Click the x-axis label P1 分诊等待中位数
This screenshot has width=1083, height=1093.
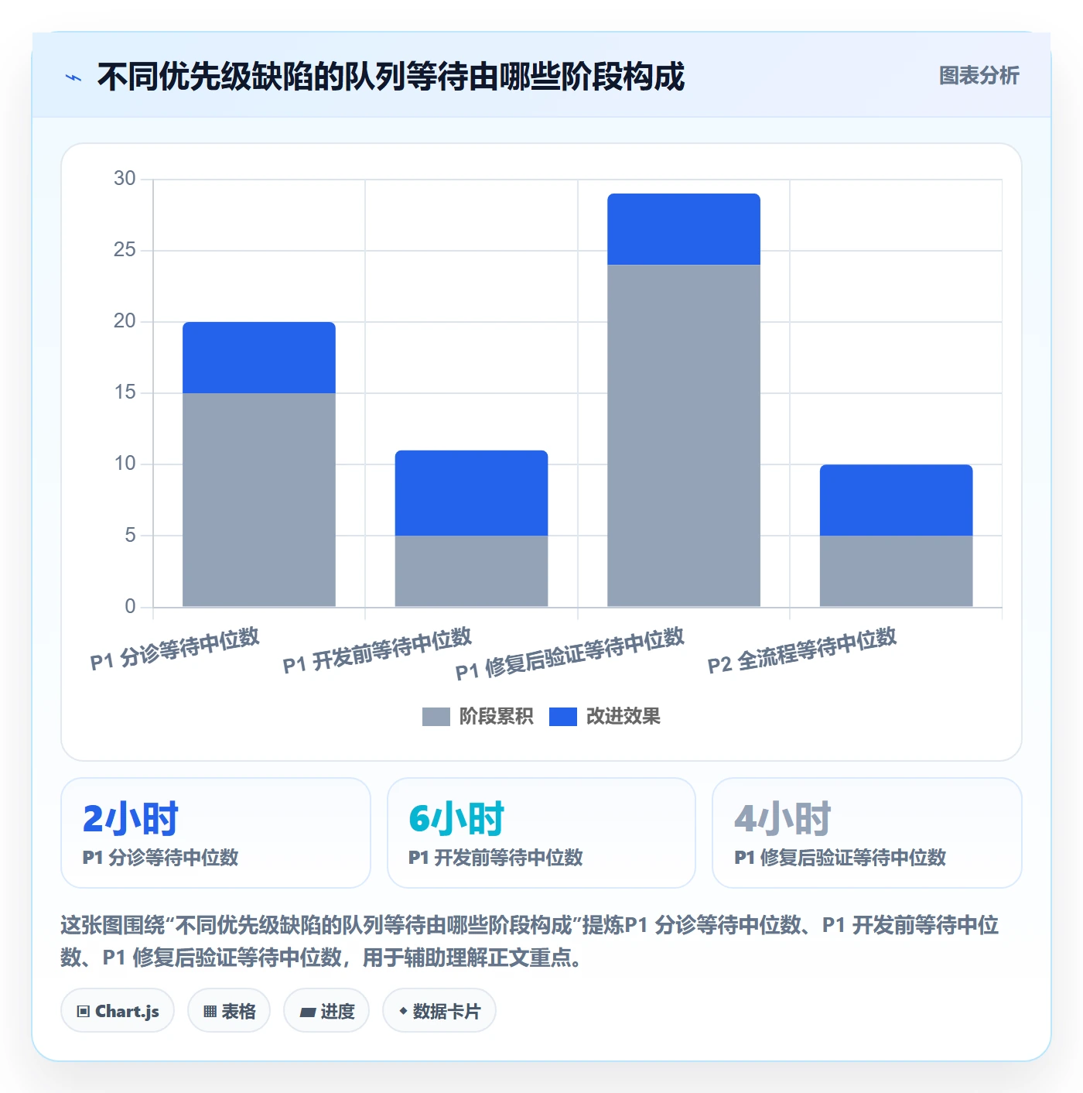(175, 649)
